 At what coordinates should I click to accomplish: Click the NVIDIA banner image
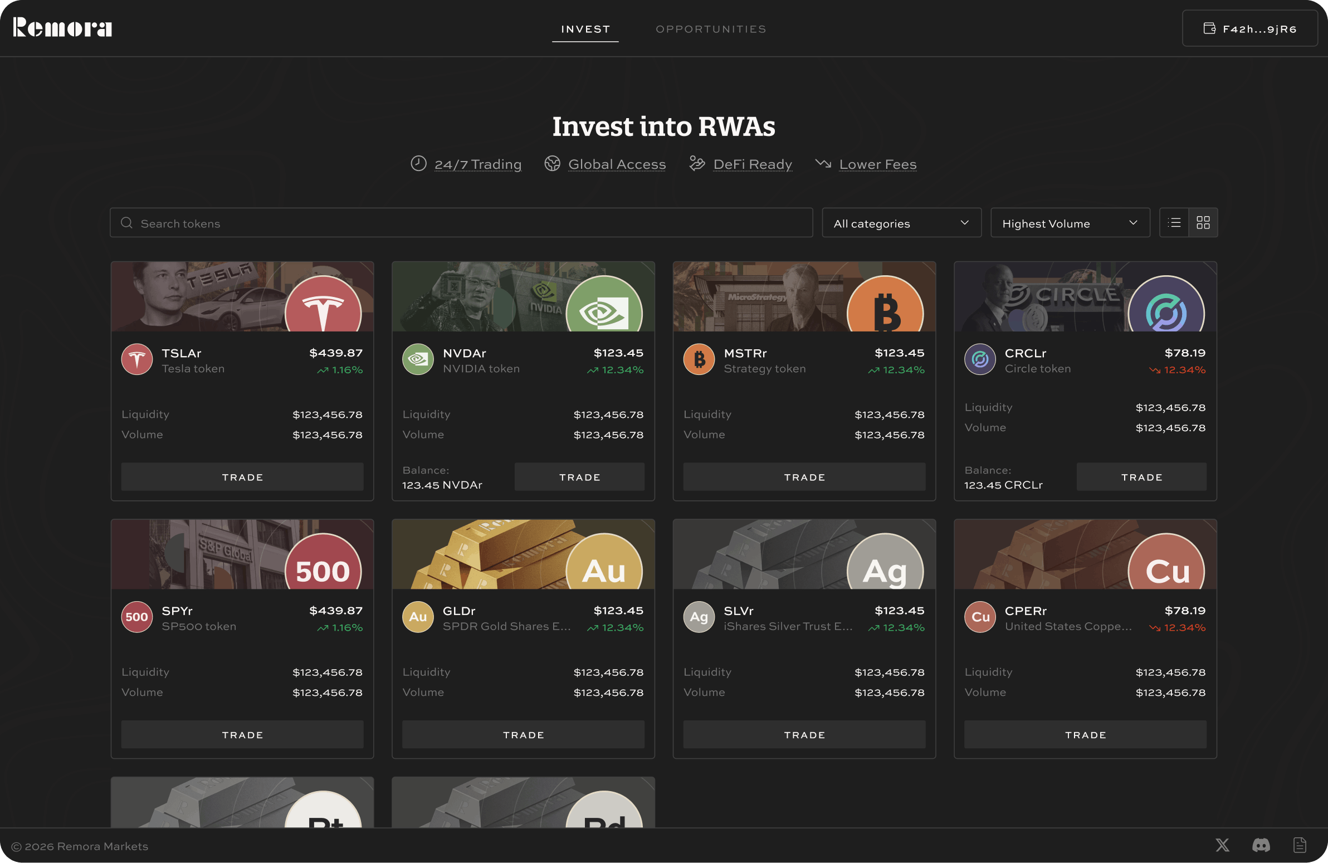(523, 296)
